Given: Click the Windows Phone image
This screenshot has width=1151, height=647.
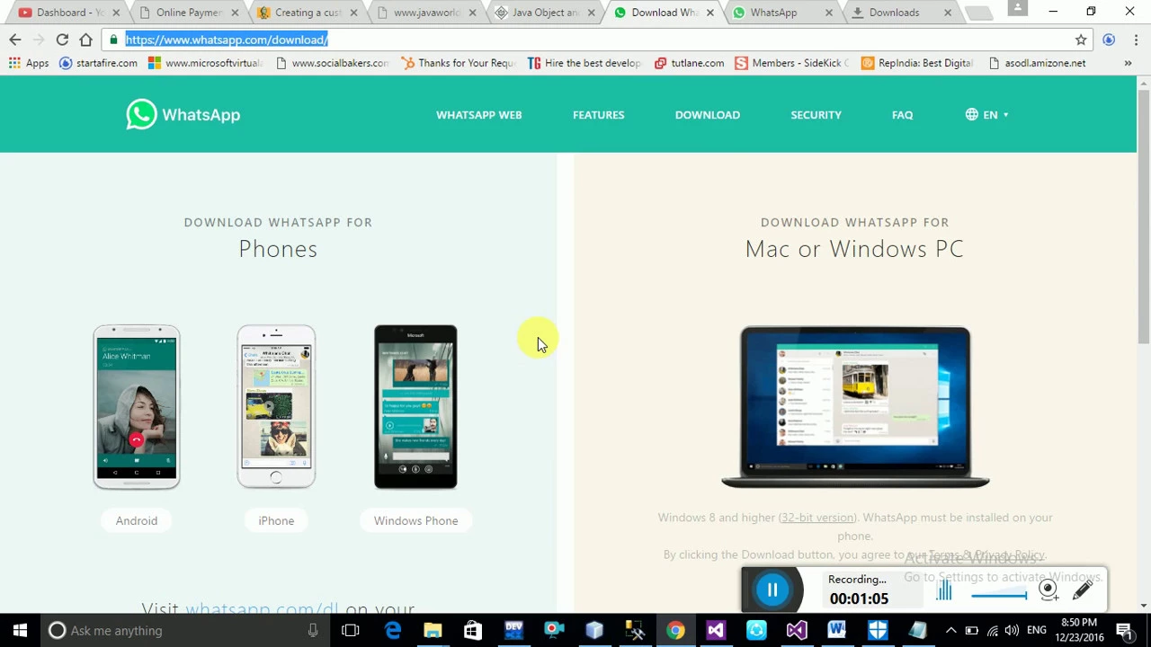Looking at the screenshot, I should [415, 407].
